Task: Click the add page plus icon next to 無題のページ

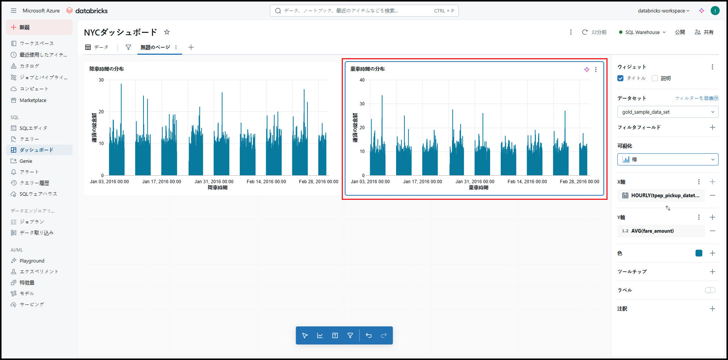Action: point(191,47)
